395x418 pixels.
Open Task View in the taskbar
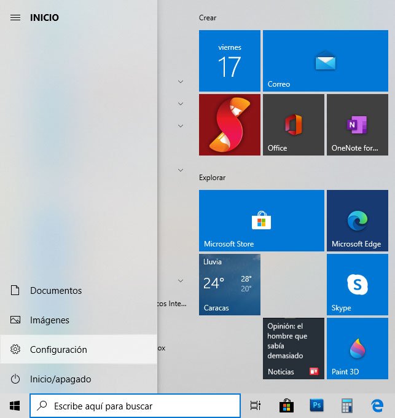point(256,406)
